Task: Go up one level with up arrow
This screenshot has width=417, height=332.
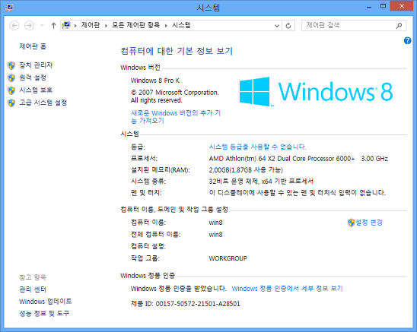Action: pyautogui.click(x=53, y=26)
